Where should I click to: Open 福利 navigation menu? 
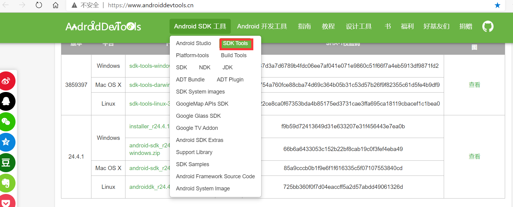(407, 26)
